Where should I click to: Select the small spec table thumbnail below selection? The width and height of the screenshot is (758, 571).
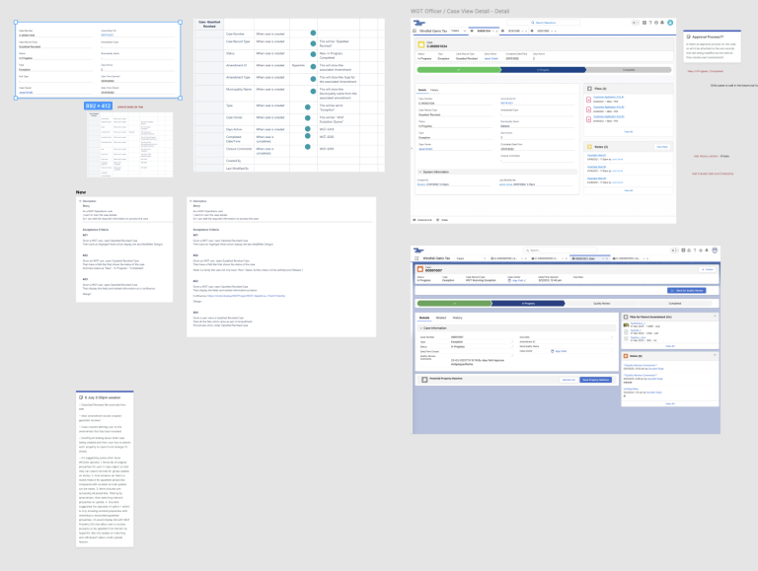coord(129,144)
